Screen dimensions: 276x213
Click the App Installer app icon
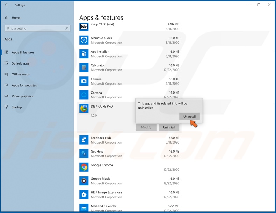click(x=84, y=54)
